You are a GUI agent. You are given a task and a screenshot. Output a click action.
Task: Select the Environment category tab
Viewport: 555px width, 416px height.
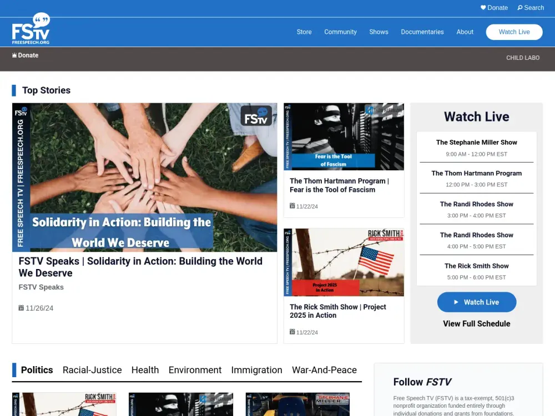(195, 370)
